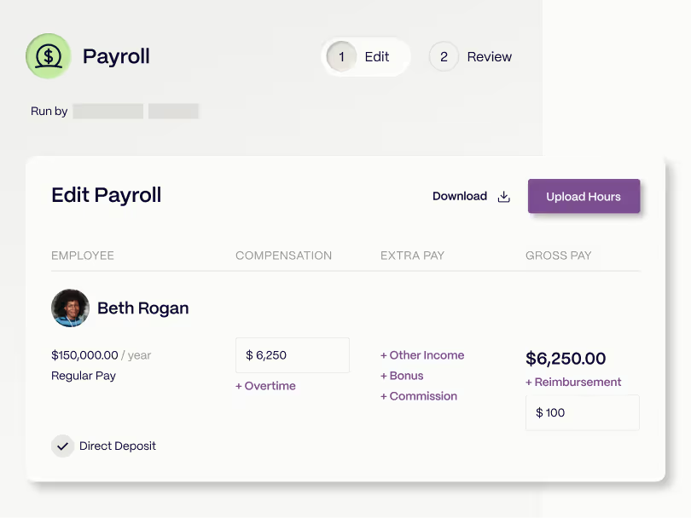The width and height of the screenshot is (691, 518).
Task: Click the Employee column header
Action: click(x=83, y=256)
